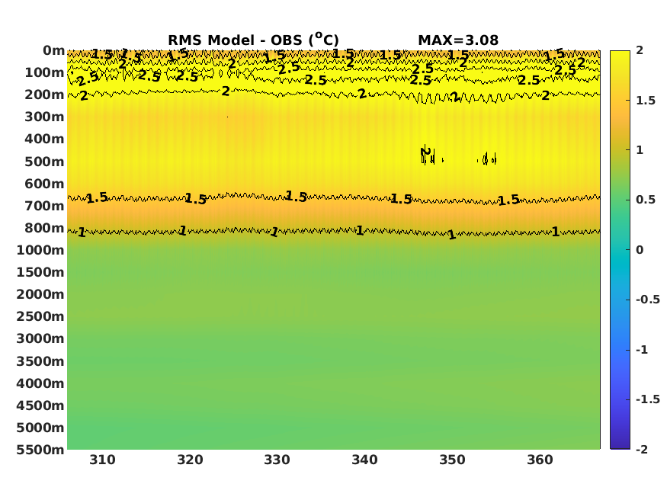
Task: Click the colorbar's top '2' tick label
Action: coord(640,50)
